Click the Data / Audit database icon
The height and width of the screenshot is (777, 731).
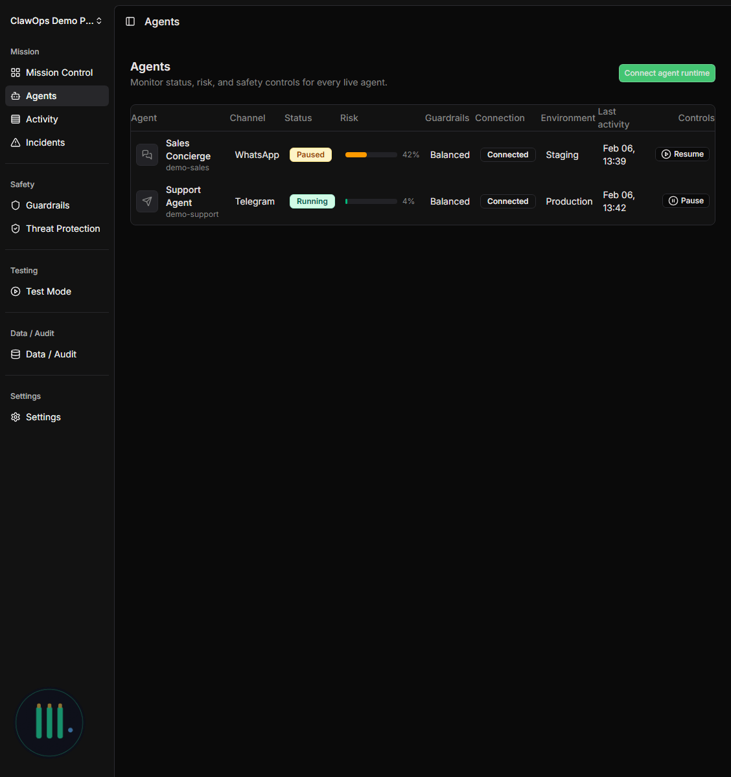click(x=16, y=354)
